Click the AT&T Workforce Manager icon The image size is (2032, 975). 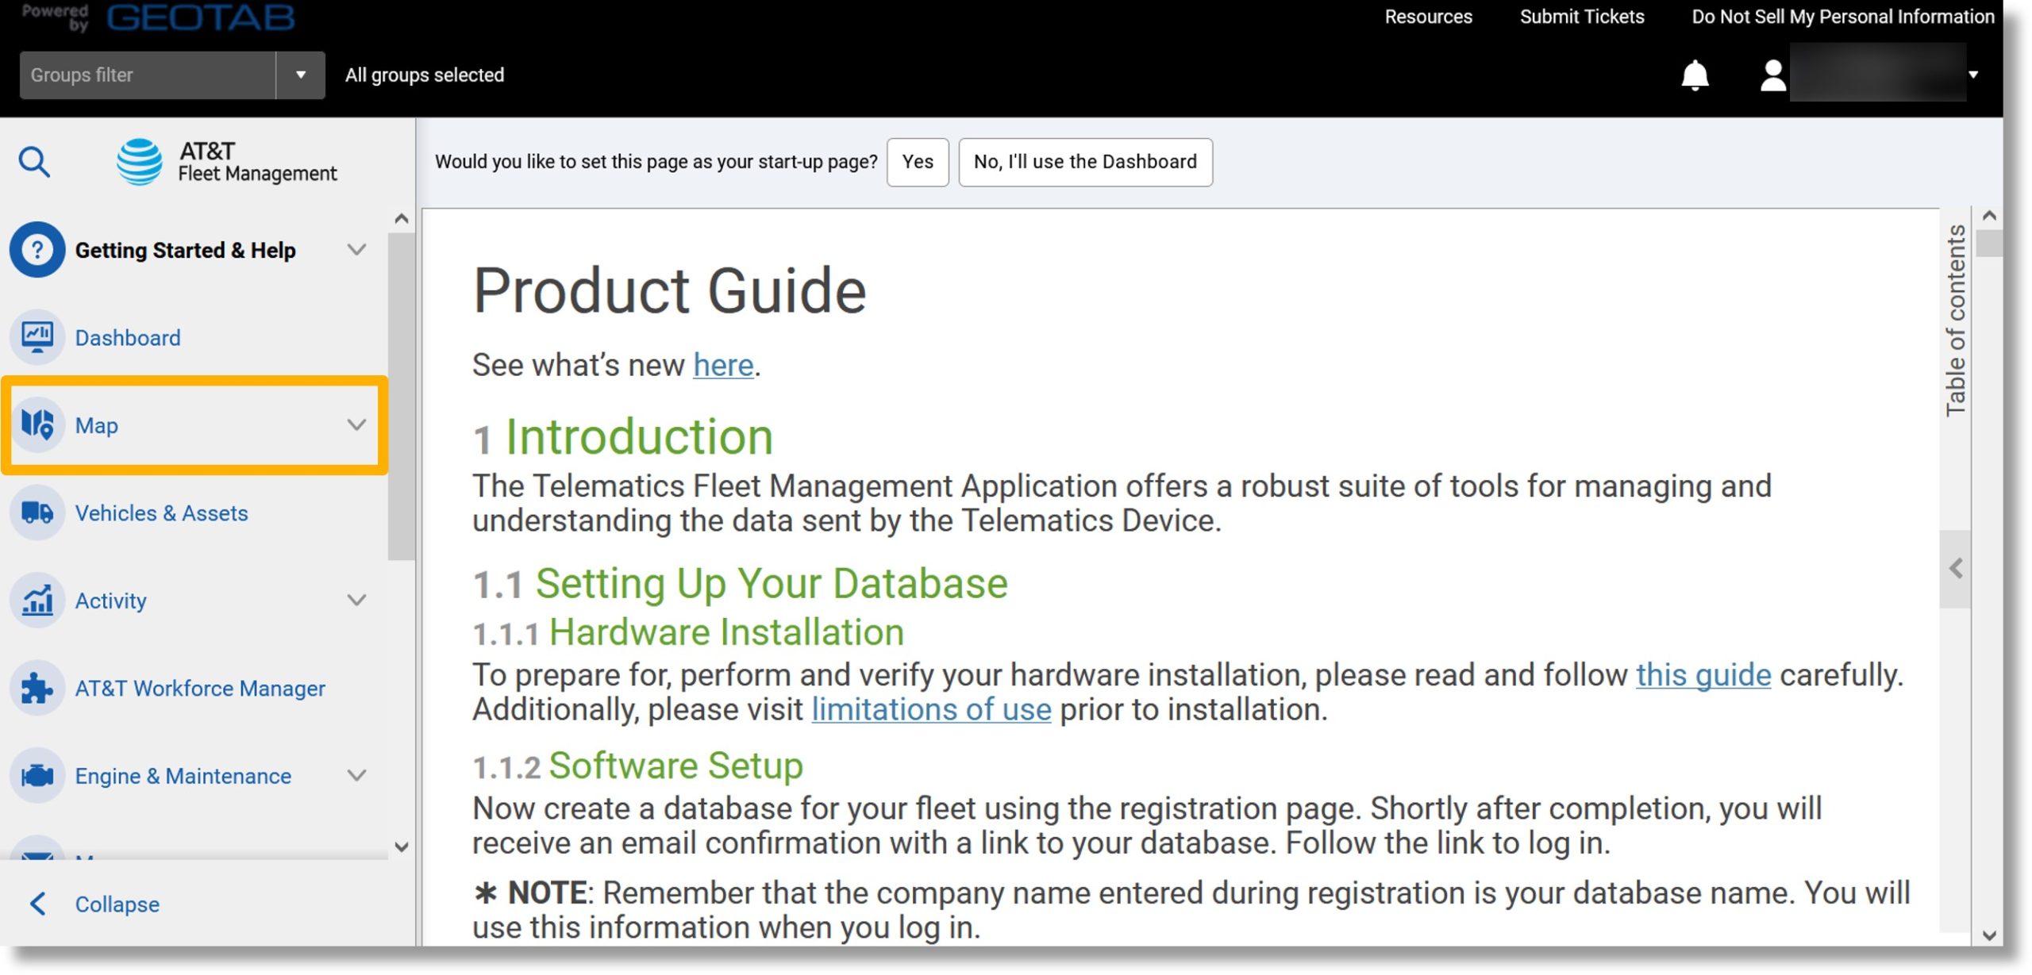click(x=37, y=686)
